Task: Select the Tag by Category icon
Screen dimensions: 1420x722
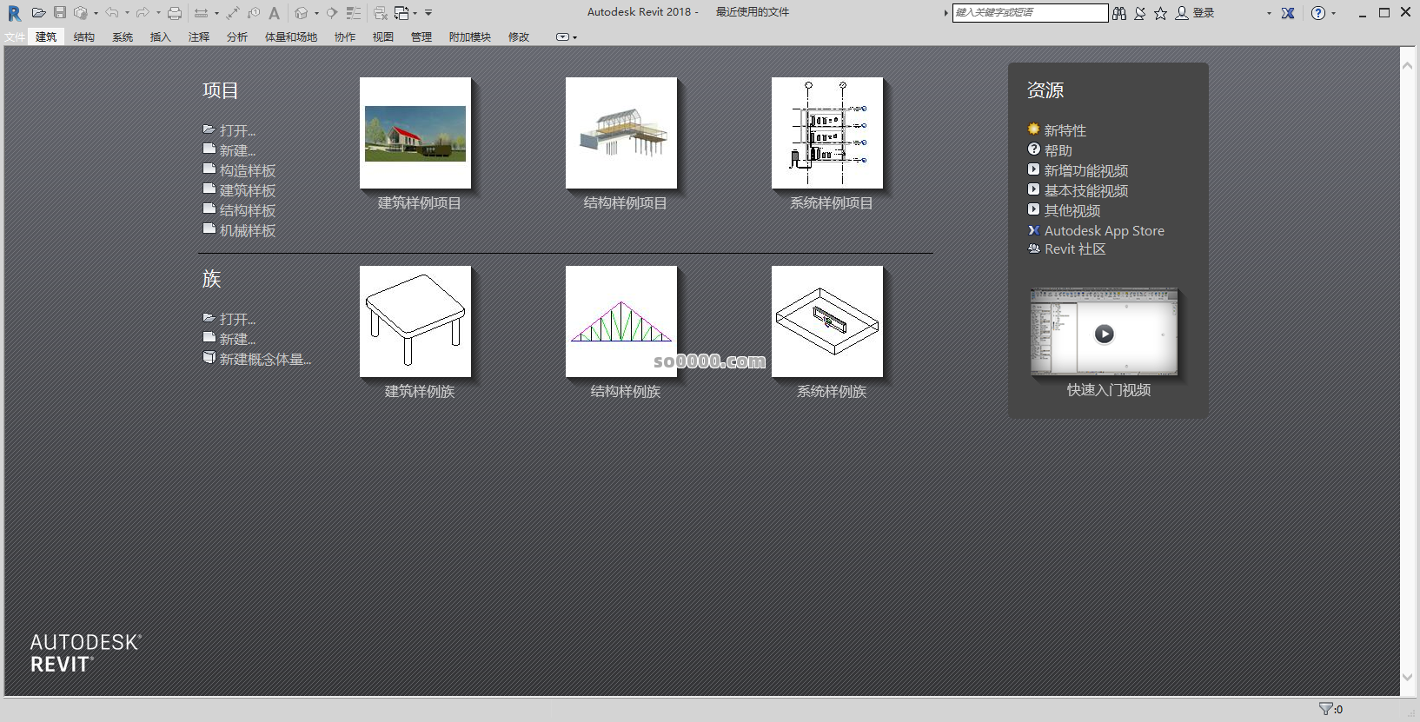Action: pos(254,13)
